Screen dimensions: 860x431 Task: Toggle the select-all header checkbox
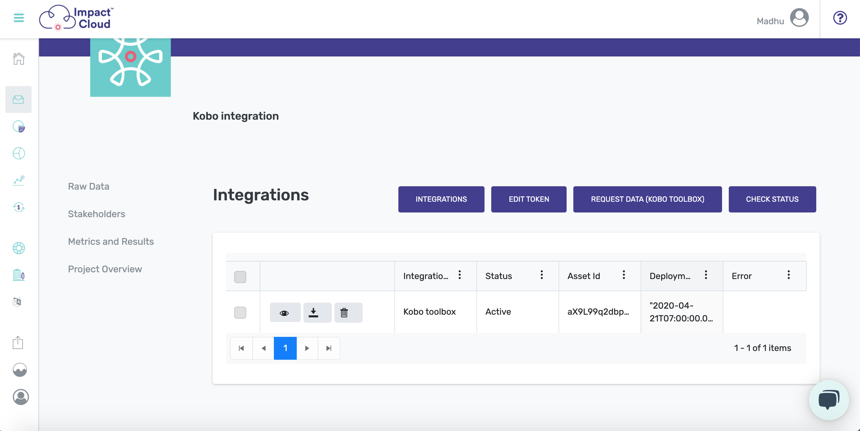click(x=240, y=277)
